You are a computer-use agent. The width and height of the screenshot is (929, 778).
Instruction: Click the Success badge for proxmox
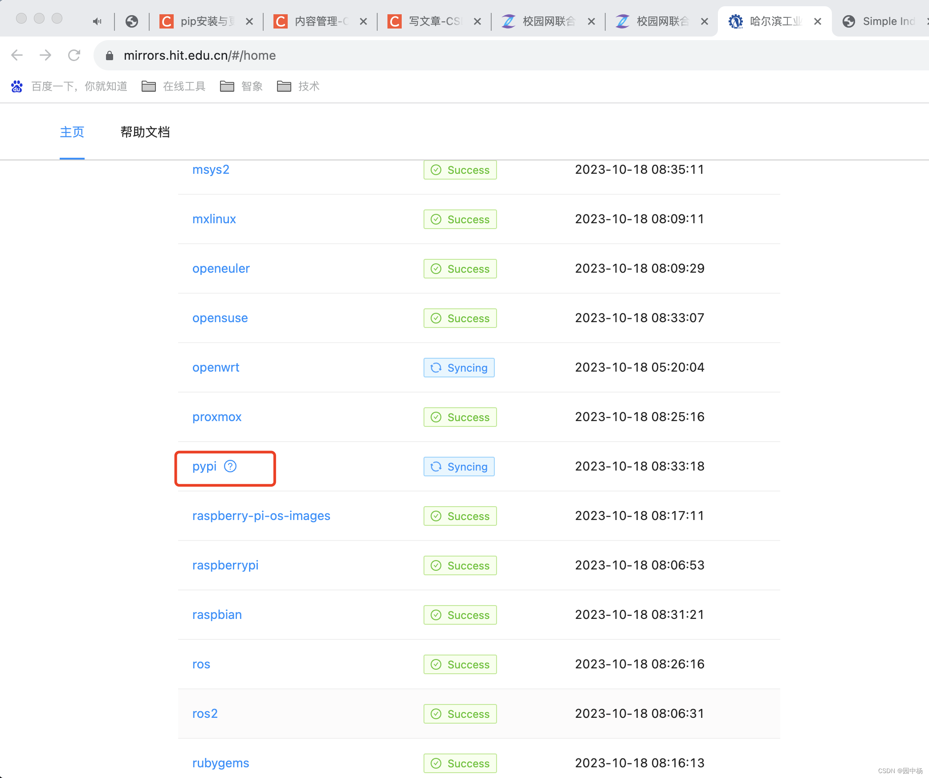460,417
